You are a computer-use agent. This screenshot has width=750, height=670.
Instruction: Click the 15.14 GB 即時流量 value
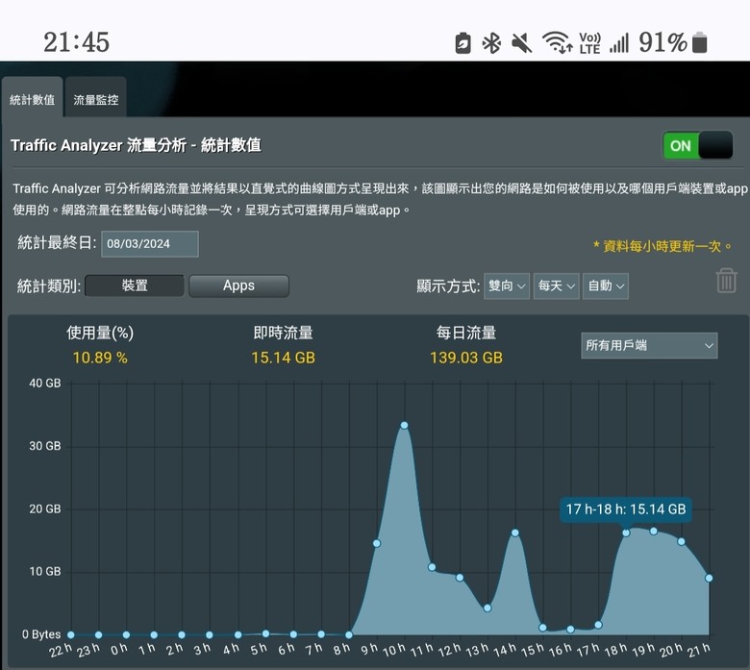coord(283,358)
